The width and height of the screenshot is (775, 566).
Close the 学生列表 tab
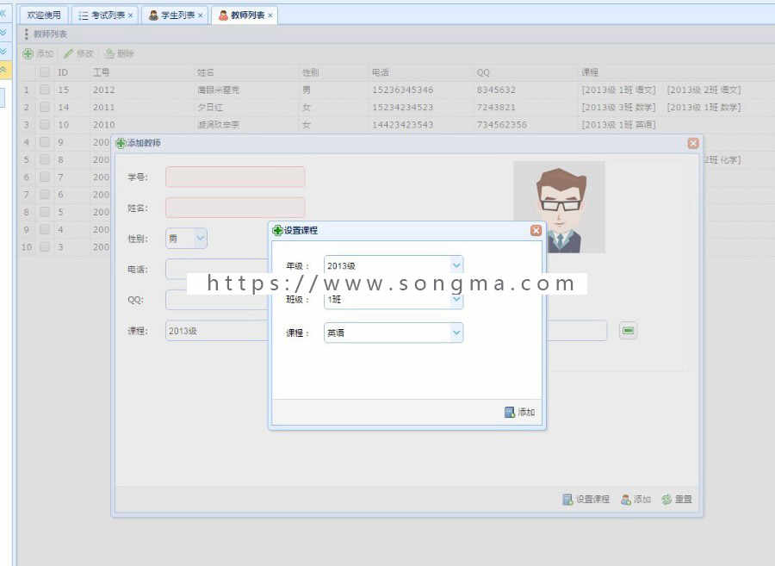200,16
